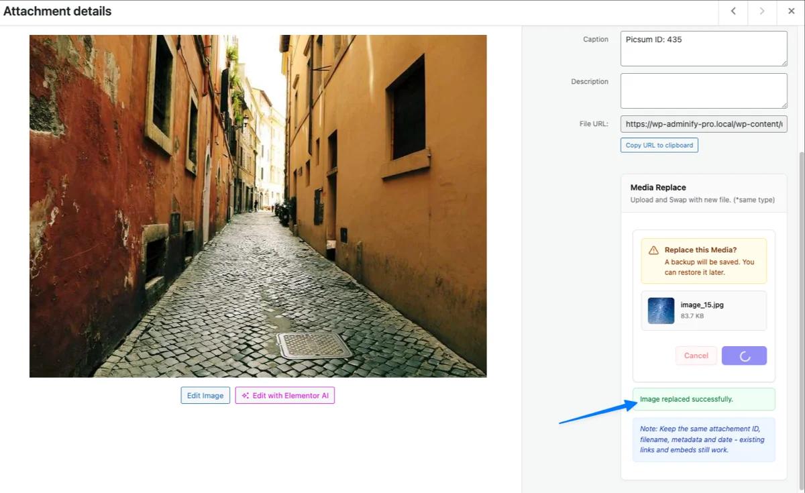The image size is (805, 493).
Task: Select the File URL field
Action: pos(704,124)
